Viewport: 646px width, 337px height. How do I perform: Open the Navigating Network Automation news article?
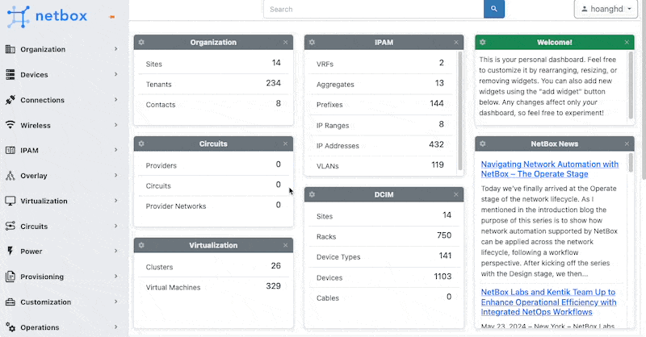(x=550, y=169)
